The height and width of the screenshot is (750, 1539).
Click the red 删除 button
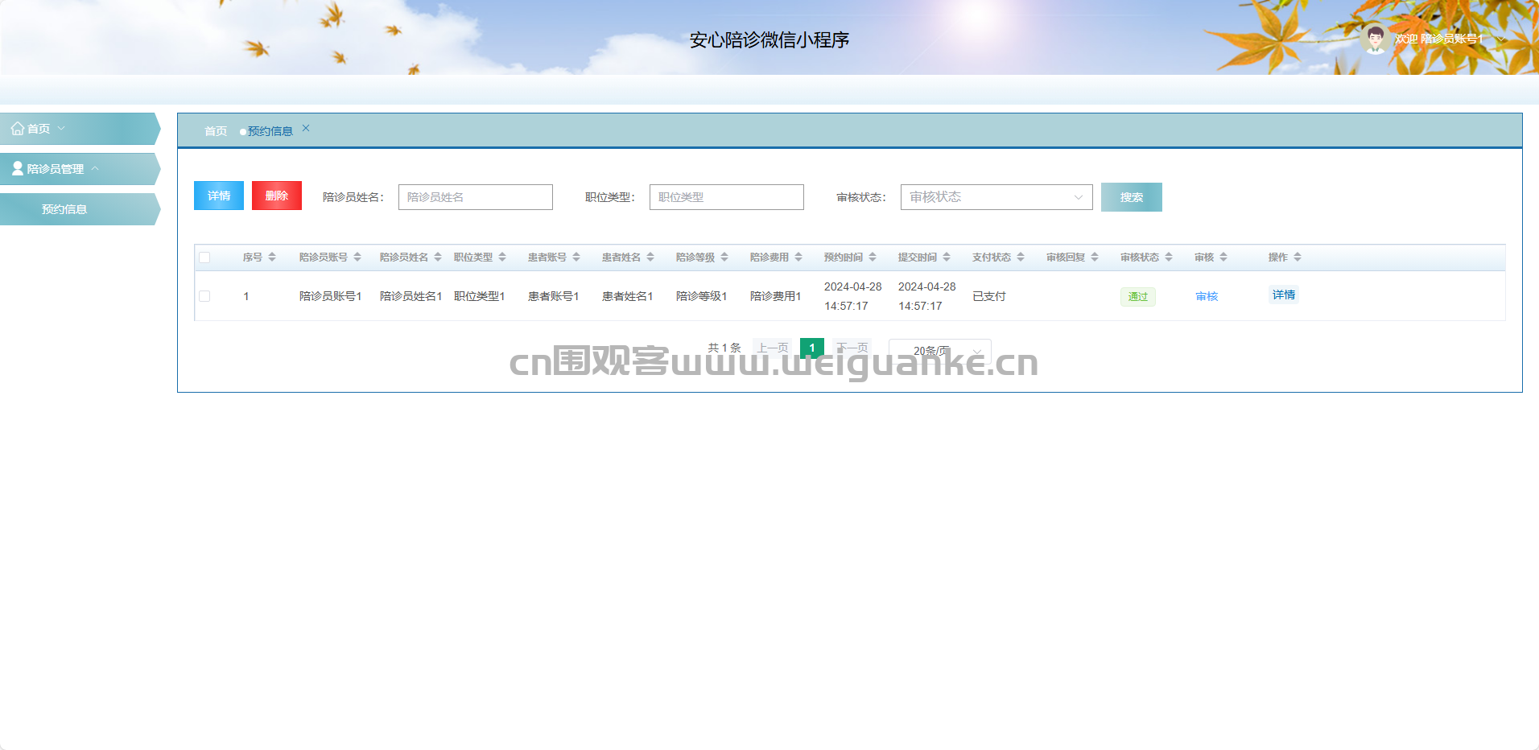pyautogui.click(x=276, y=196)
